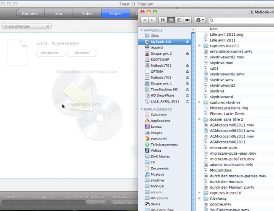
Task: Select file skydriveword2.wmv
Action: pos(227,74)
